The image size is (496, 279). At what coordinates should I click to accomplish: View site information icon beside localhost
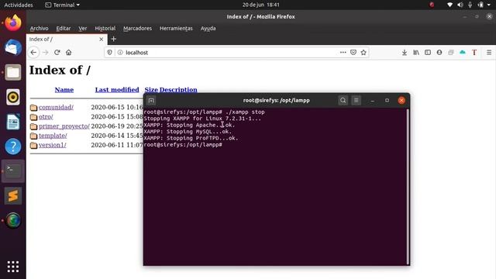(120, 53)
